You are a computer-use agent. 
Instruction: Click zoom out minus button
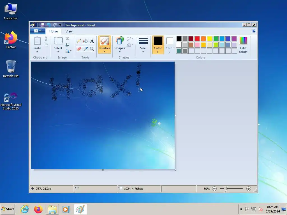(x=214, y=189)
